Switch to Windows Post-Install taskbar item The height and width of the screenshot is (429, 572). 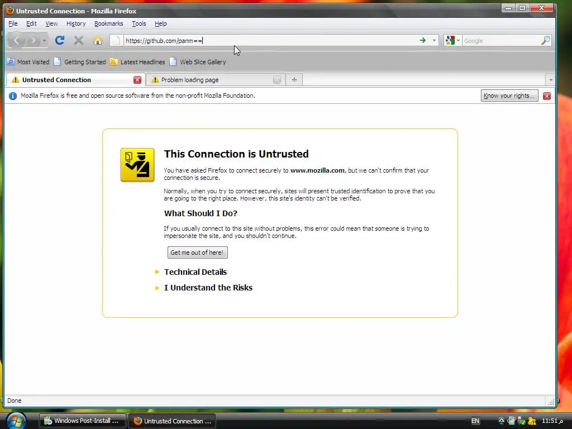pyautogui.click(x=83, y=421)
